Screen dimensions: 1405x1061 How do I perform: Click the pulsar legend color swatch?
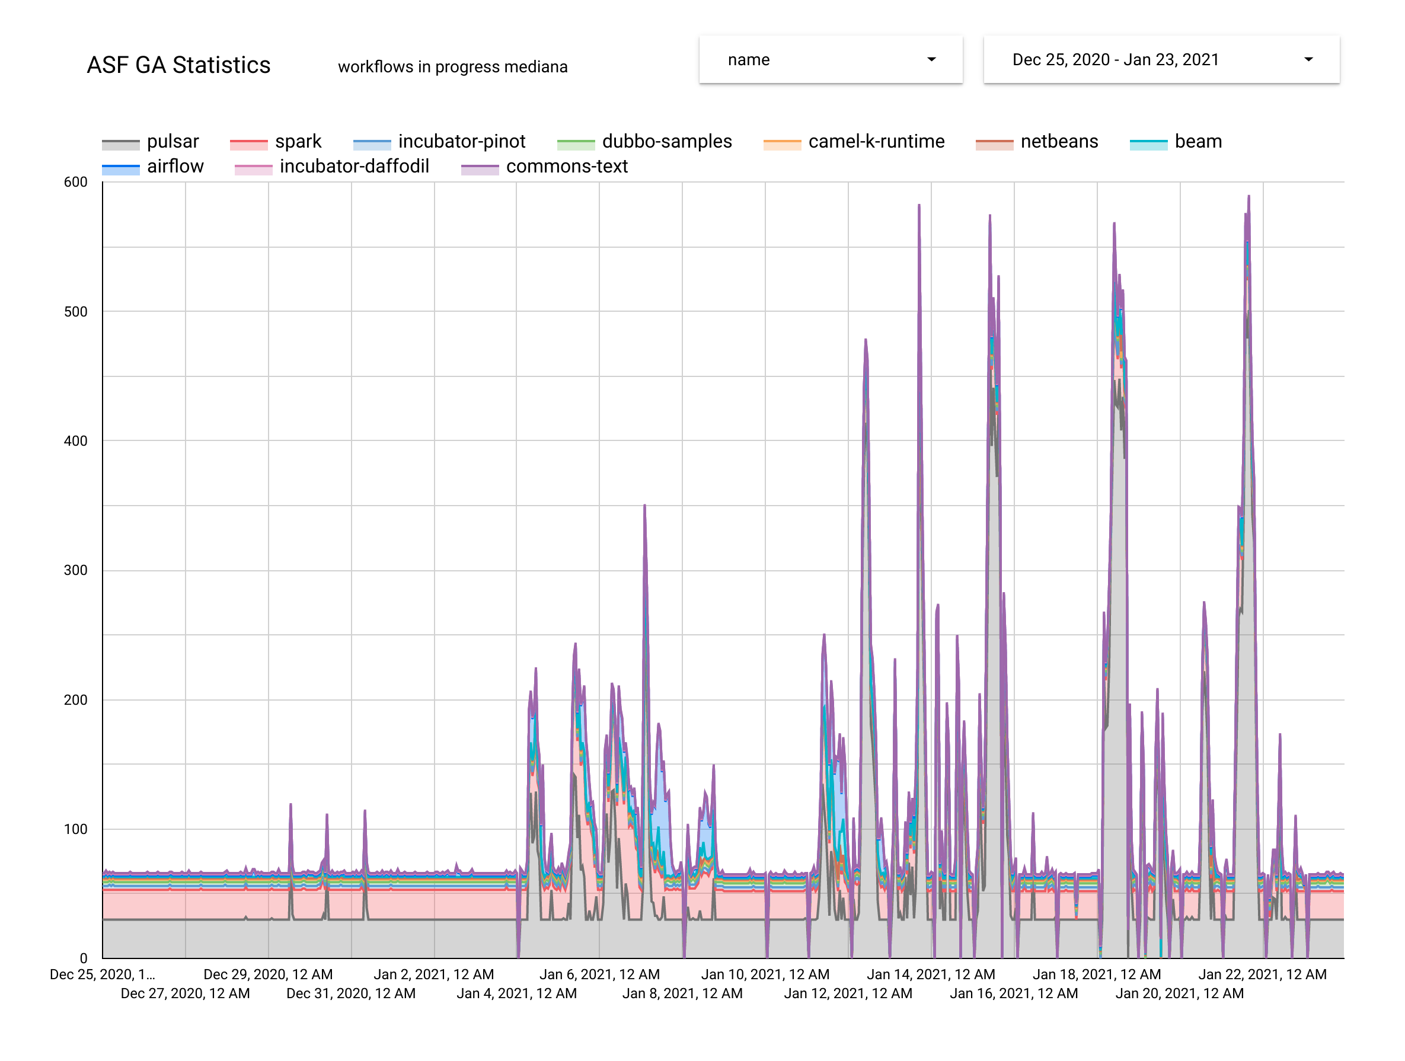coord(121,143)
